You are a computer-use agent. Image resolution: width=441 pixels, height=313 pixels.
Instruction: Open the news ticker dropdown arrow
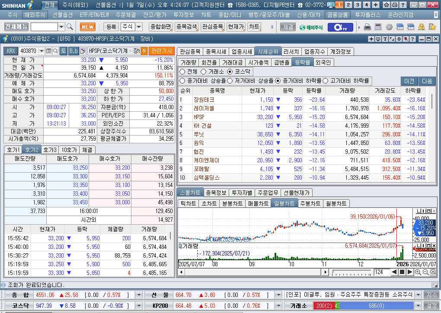click(x=418, y=295)
